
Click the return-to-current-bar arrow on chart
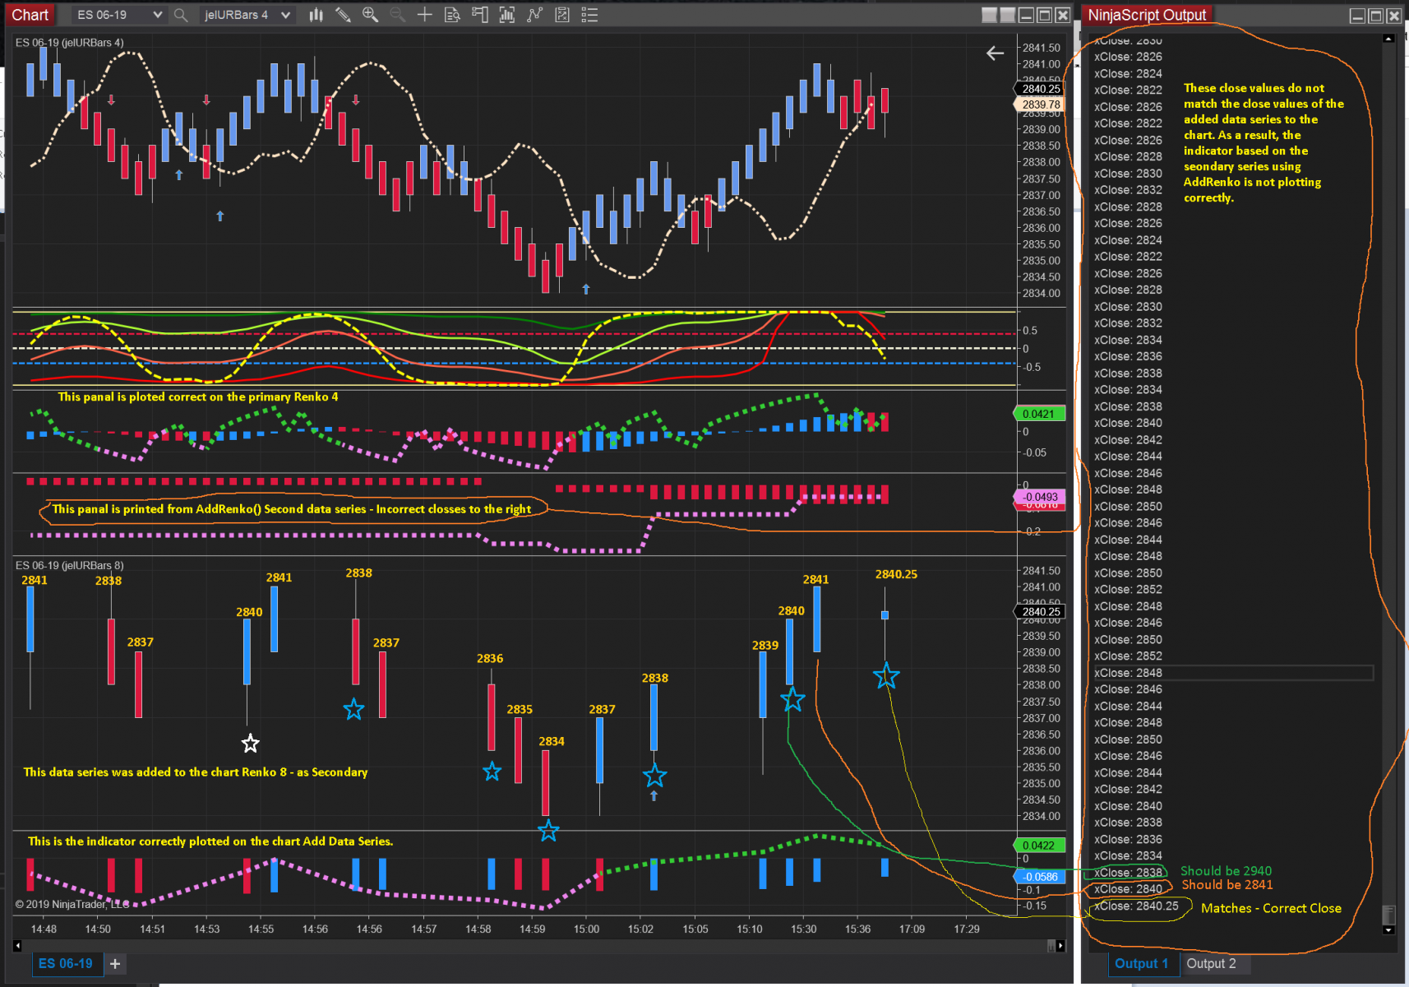point(996,53)
